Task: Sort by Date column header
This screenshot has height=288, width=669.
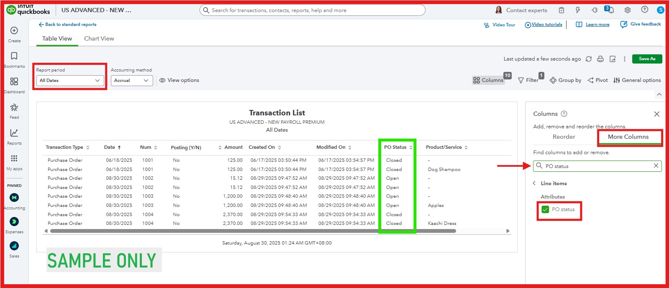Action: (x=113, y=147)
